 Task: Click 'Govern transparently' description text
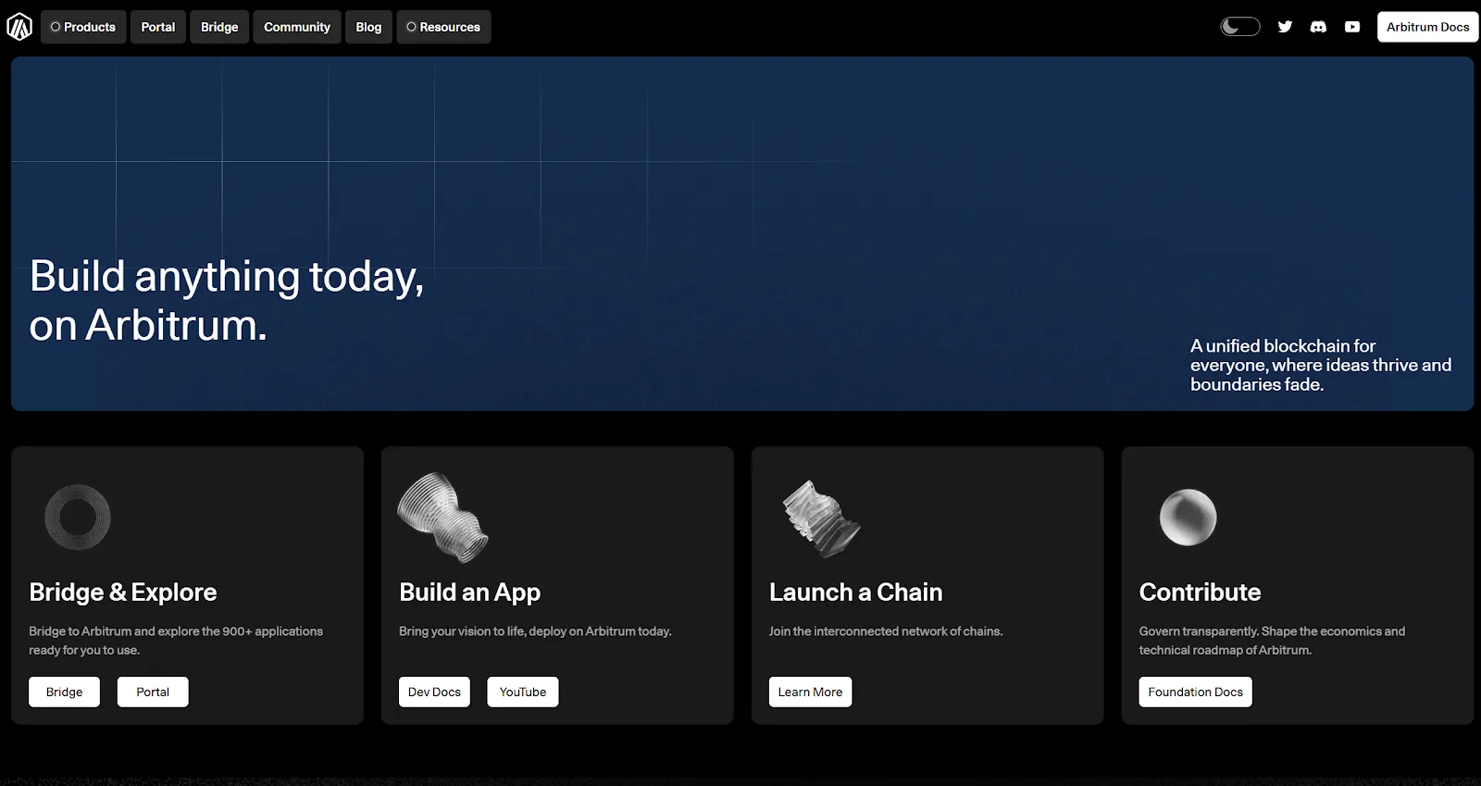coord(1272,641)
